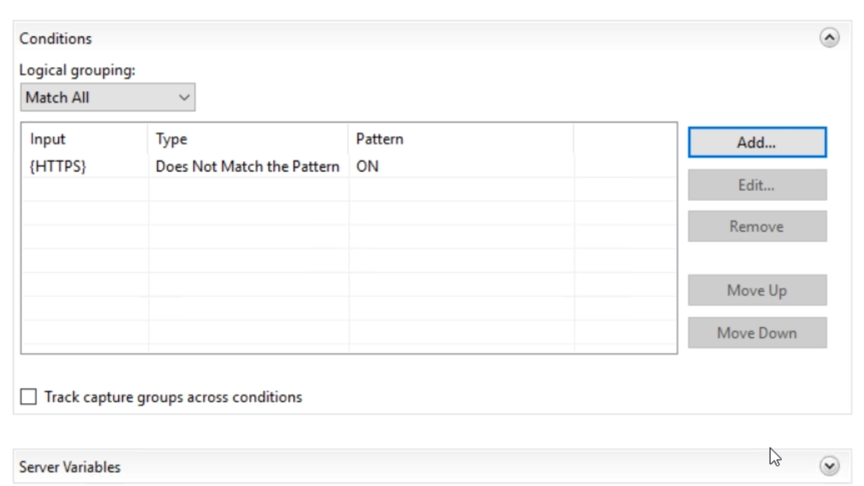Click the Conditions section title

55,38
